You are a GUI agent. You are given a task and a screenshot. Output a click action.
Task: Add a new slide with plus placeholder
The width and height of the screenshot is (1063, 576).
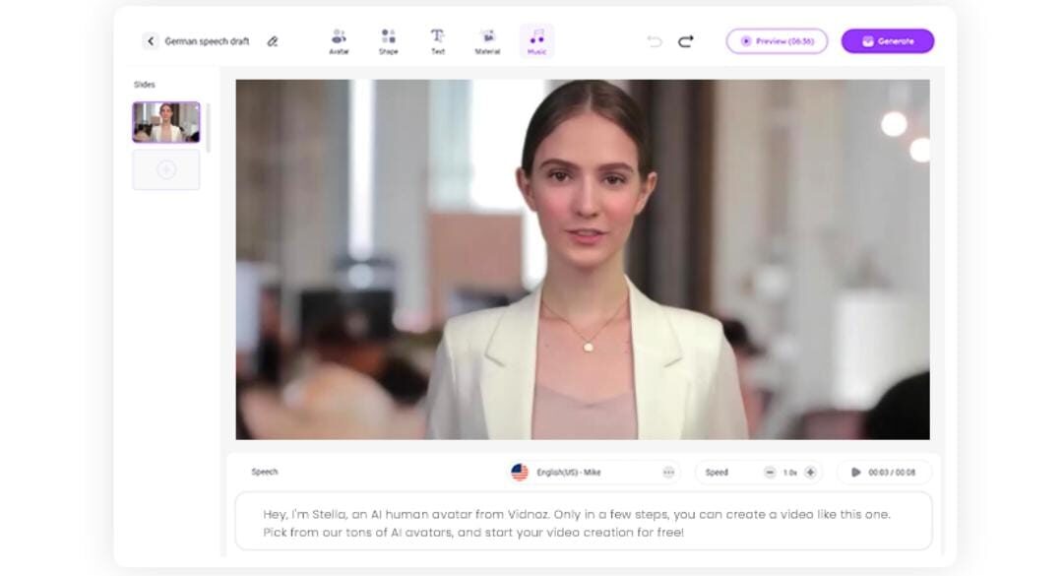(166, 170)
